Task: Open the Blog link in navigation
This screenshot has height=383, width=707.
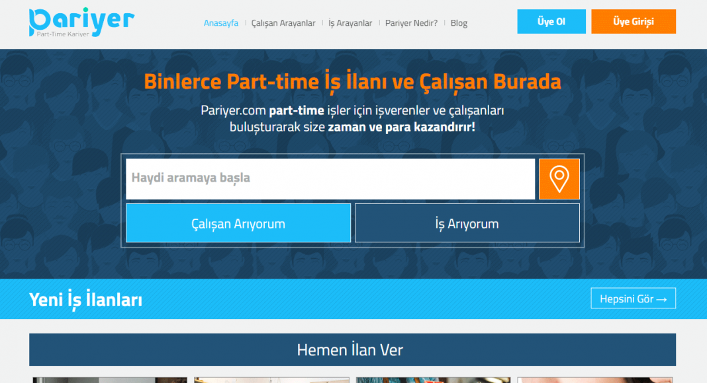Action: coord(459,23)
